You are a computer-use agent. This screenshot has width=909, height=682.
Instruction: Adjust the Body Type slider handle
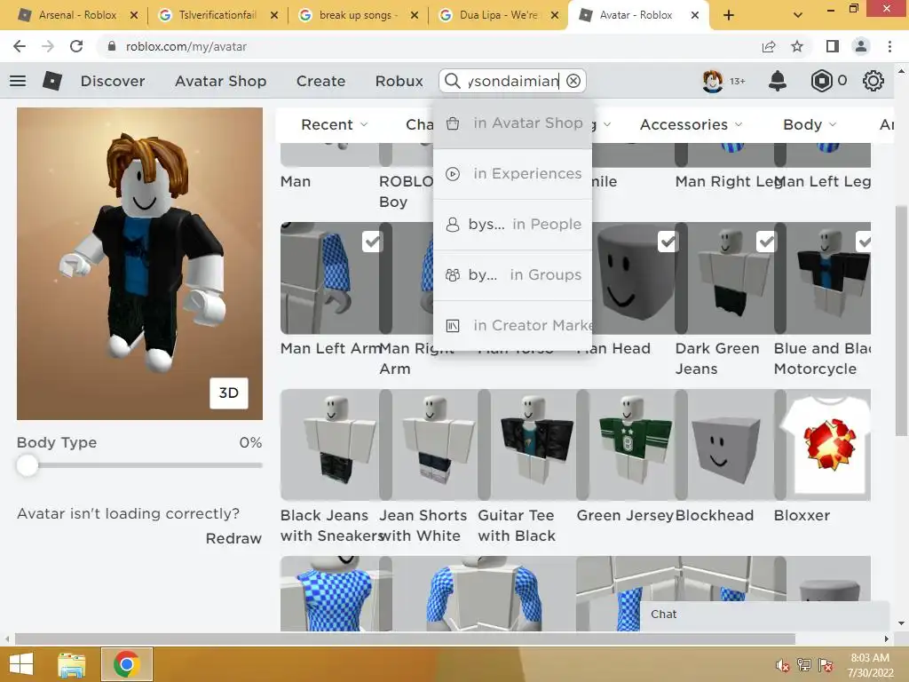point(28,465)
